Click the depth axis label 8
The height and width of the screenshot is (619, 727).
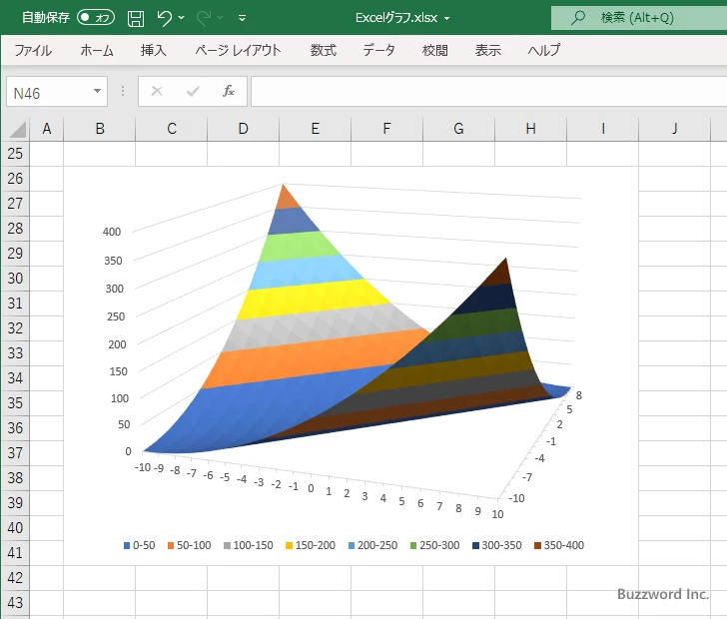pos(578,395)
